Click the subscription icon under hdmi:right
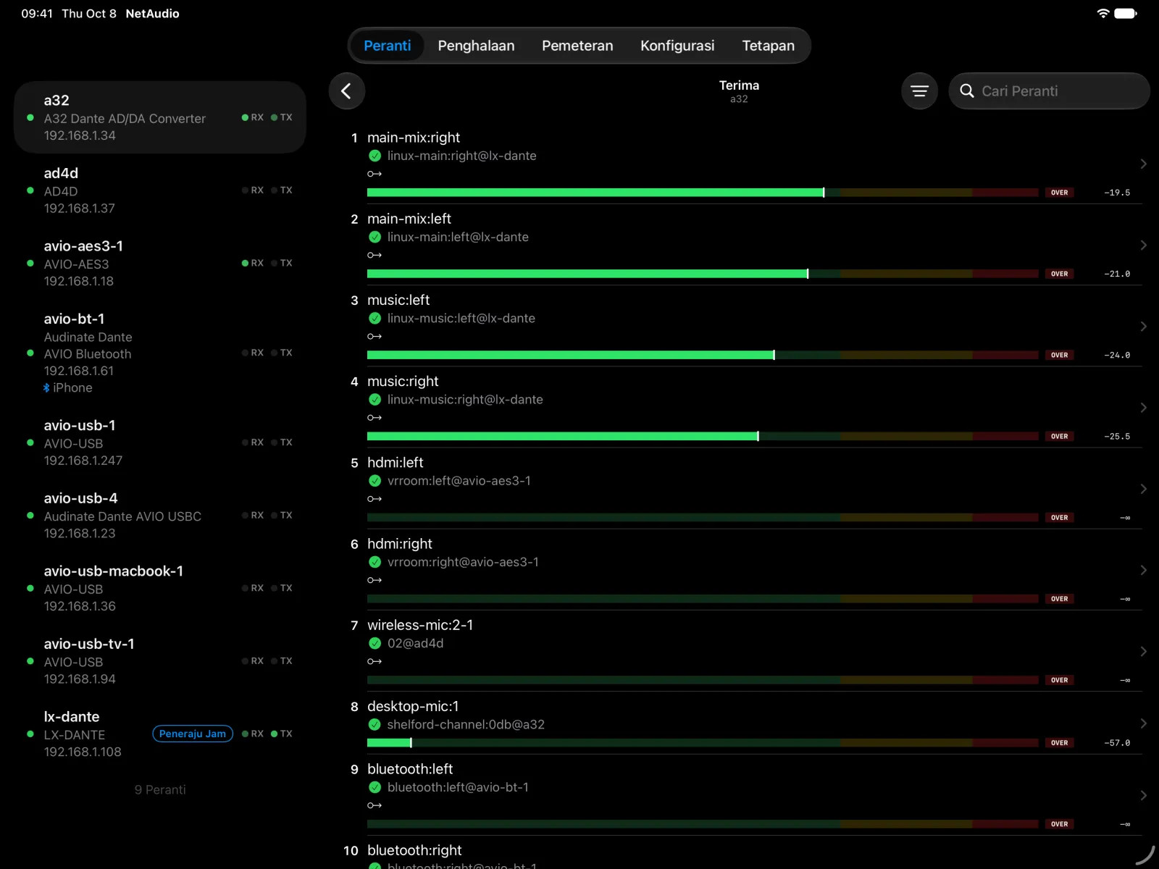This screenshot has height=869, width=1159. coord(375,580)
